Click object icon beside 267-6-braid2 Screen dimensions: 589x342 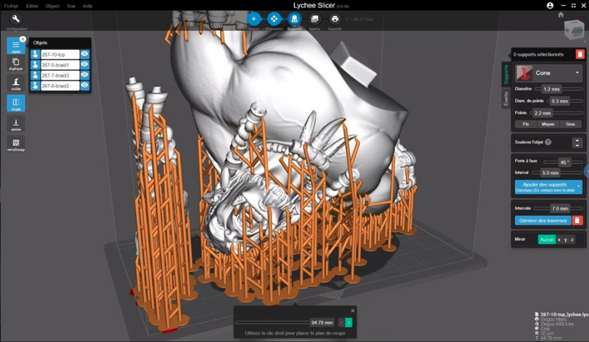point(36,85)
